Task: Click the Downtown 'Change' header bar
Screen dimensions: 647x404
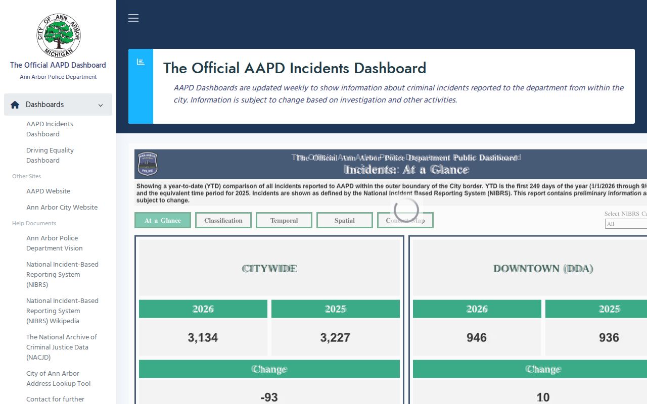Action: click(530, 369)
